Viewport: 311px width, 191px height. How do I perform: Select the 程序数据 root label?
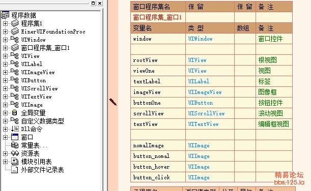point(23,15)
